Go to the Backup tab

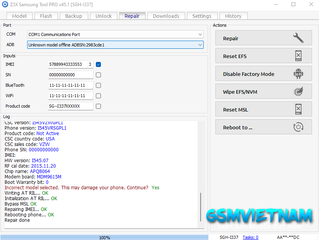(74, 16)
